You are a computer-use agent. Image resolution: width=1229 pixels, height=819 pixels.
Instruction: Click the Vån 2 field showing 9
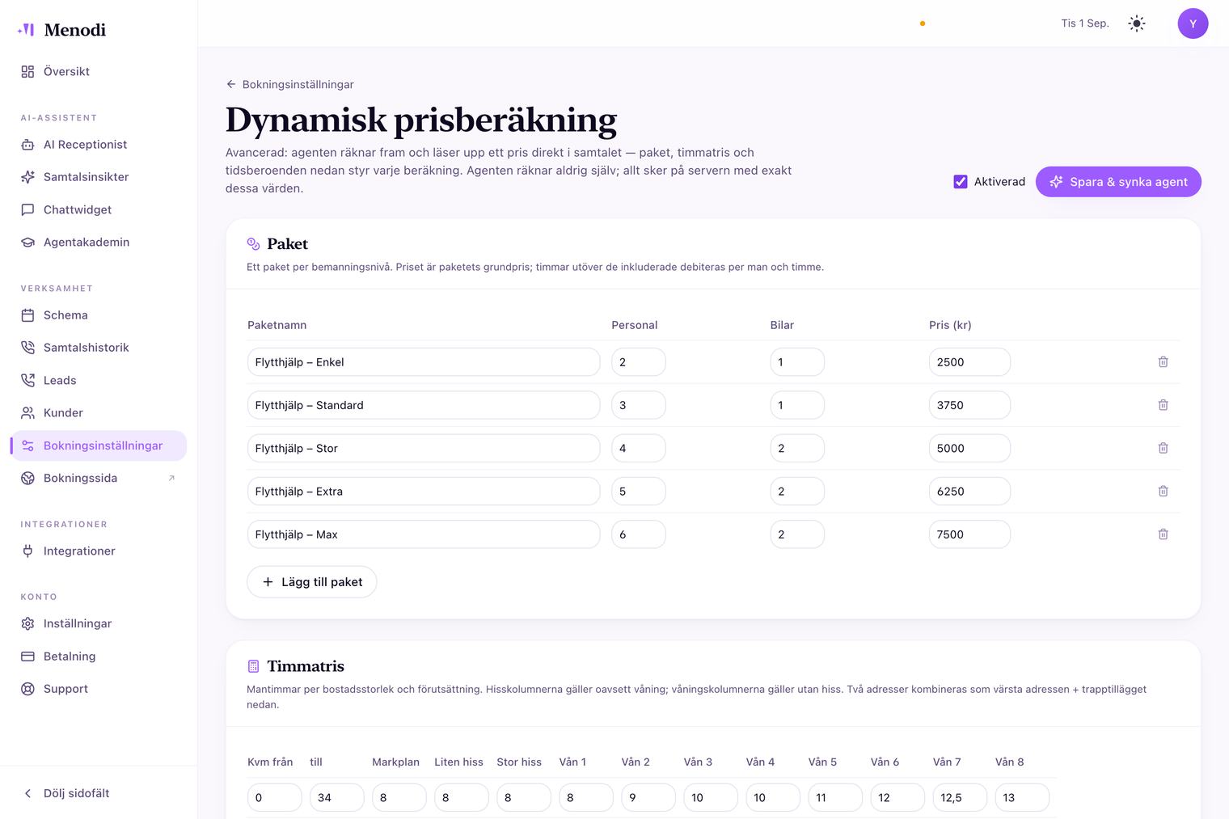(648, 797)
